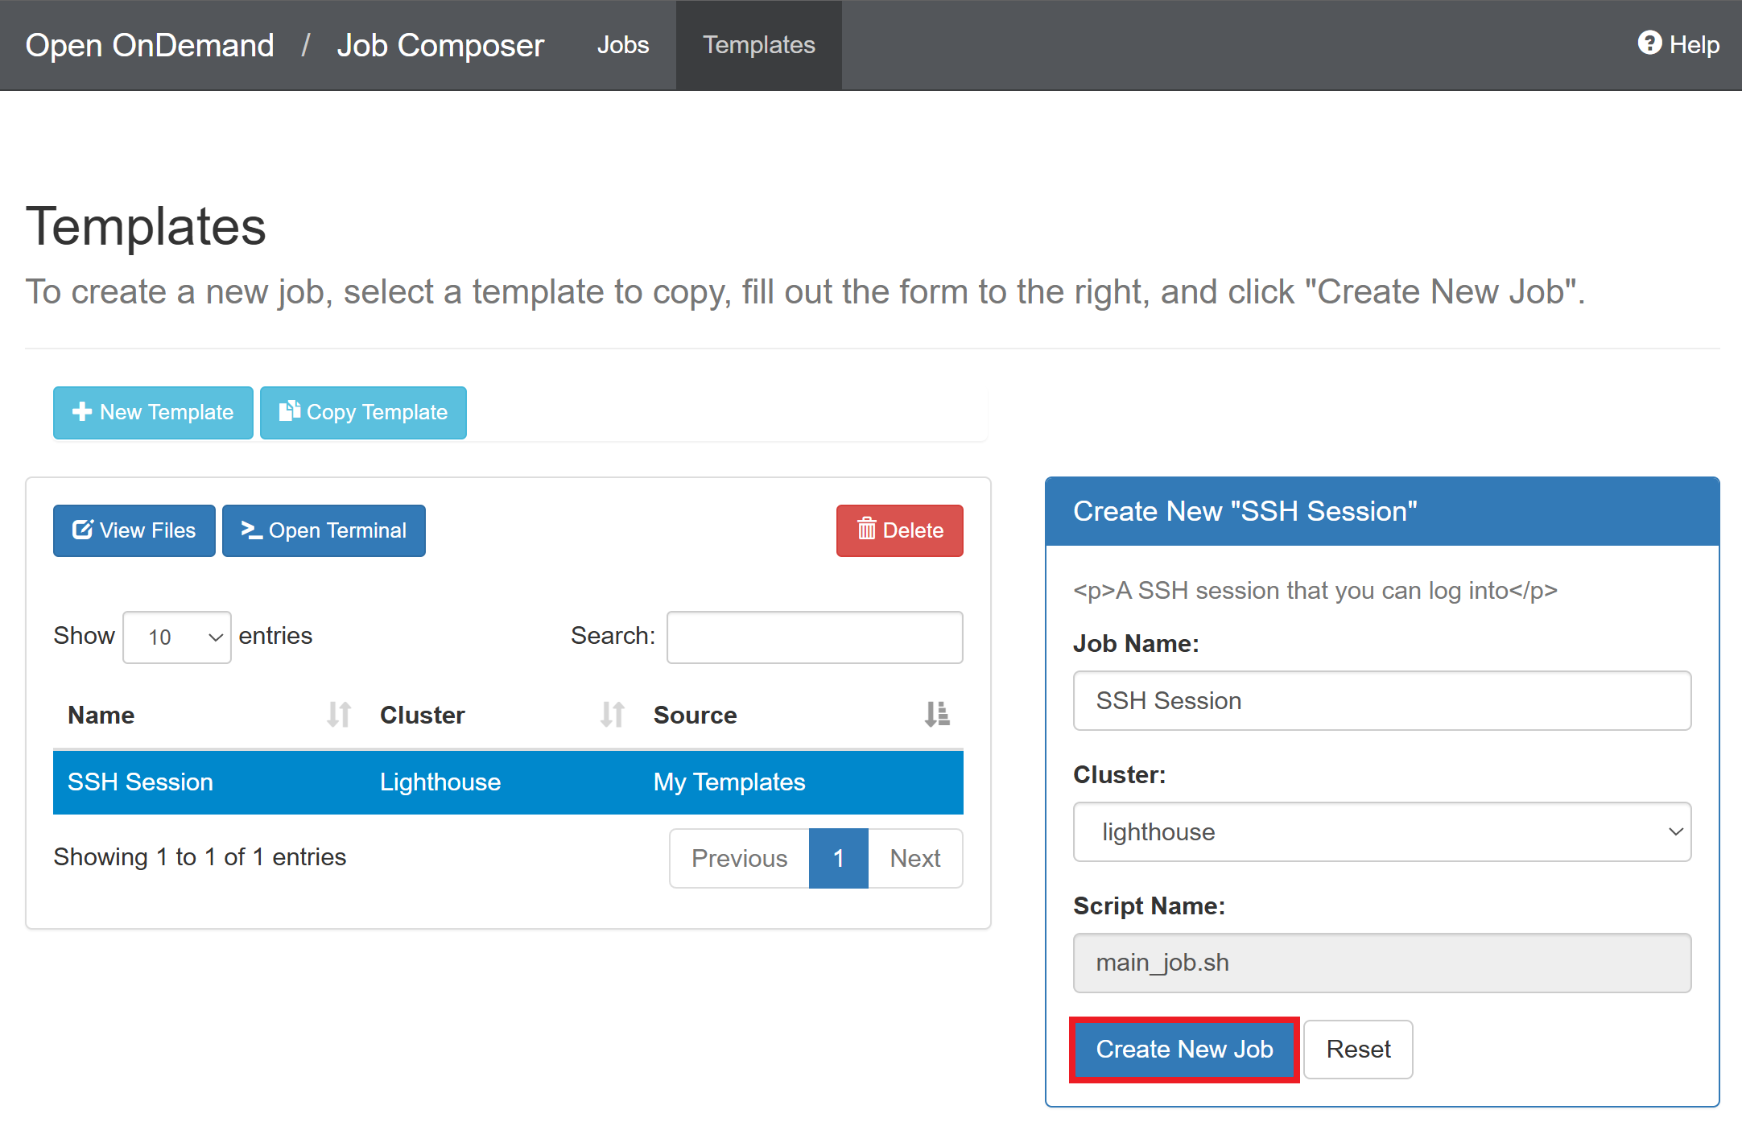Click the terminal prompt icon on Open Terminal
The width and height of the screenshot is (1742, 1122).
click(251, 530)
